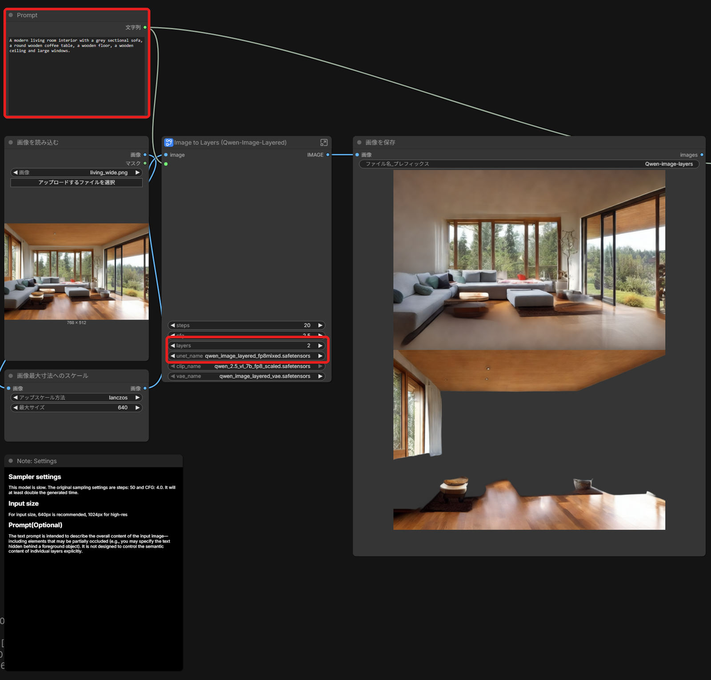Decrease layers value with left arrow
The image size is (711, 680).
(x=173, y=346)
